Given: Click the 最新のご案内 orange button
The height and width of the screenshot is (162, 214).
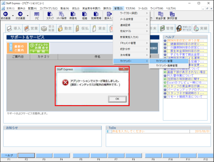Looking at the screenshot, I should click(17, 48).
